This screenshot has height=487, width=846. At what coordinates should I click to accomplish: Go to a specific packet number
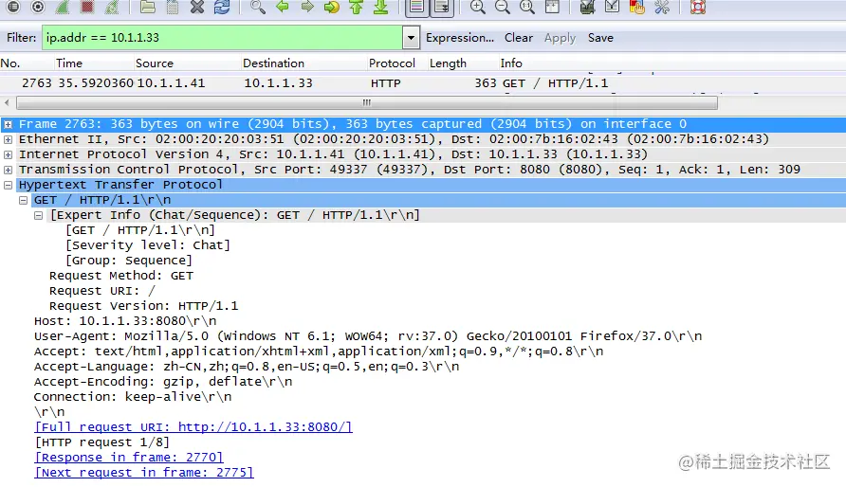(x=332, y=7)
